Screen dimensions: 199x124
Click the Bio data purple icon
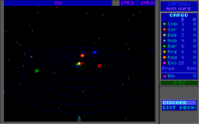pyautogui.click(x=164, y=76)
